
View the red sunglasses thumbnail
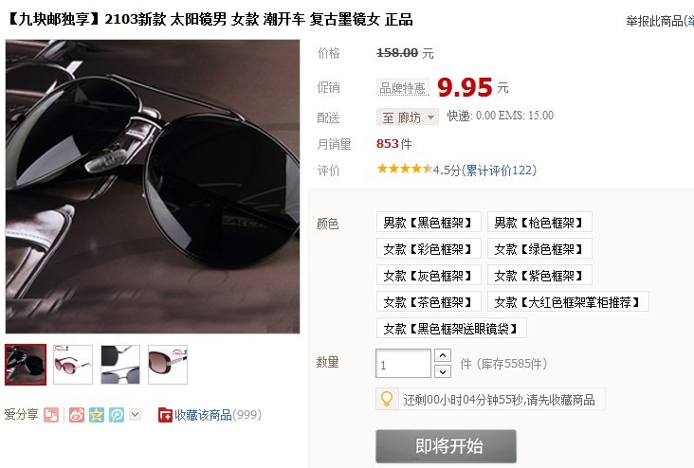pos(73,365)
